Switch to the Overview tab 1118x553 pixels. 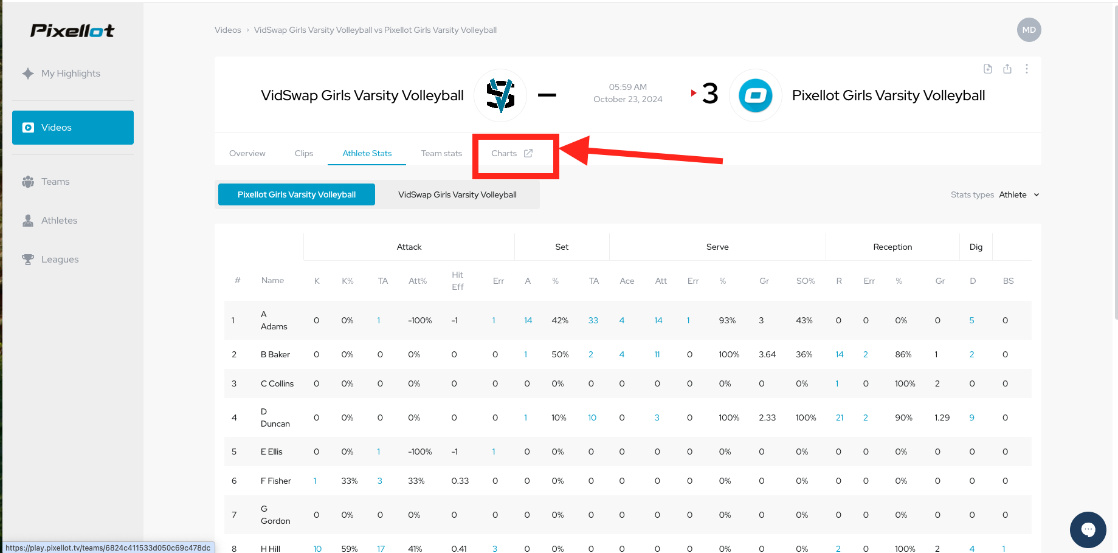point(247,153)
